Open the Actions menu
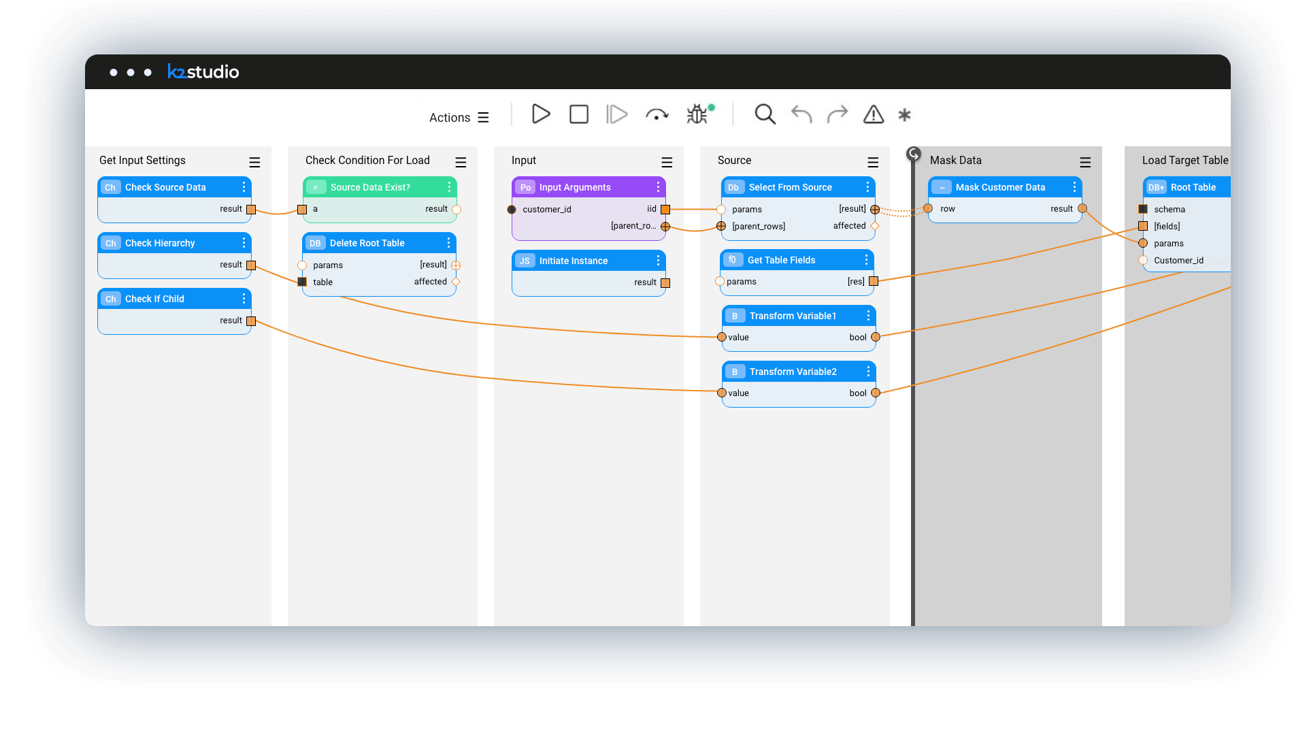Screen dimensions: 1309x735 point(459,117)
